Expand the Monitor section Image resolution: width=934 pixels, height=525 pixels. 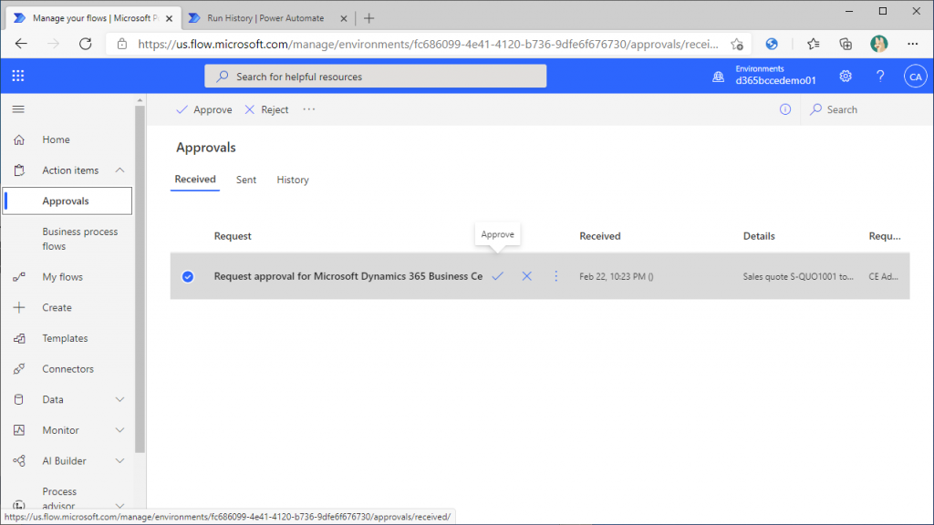tap(119, 430)
